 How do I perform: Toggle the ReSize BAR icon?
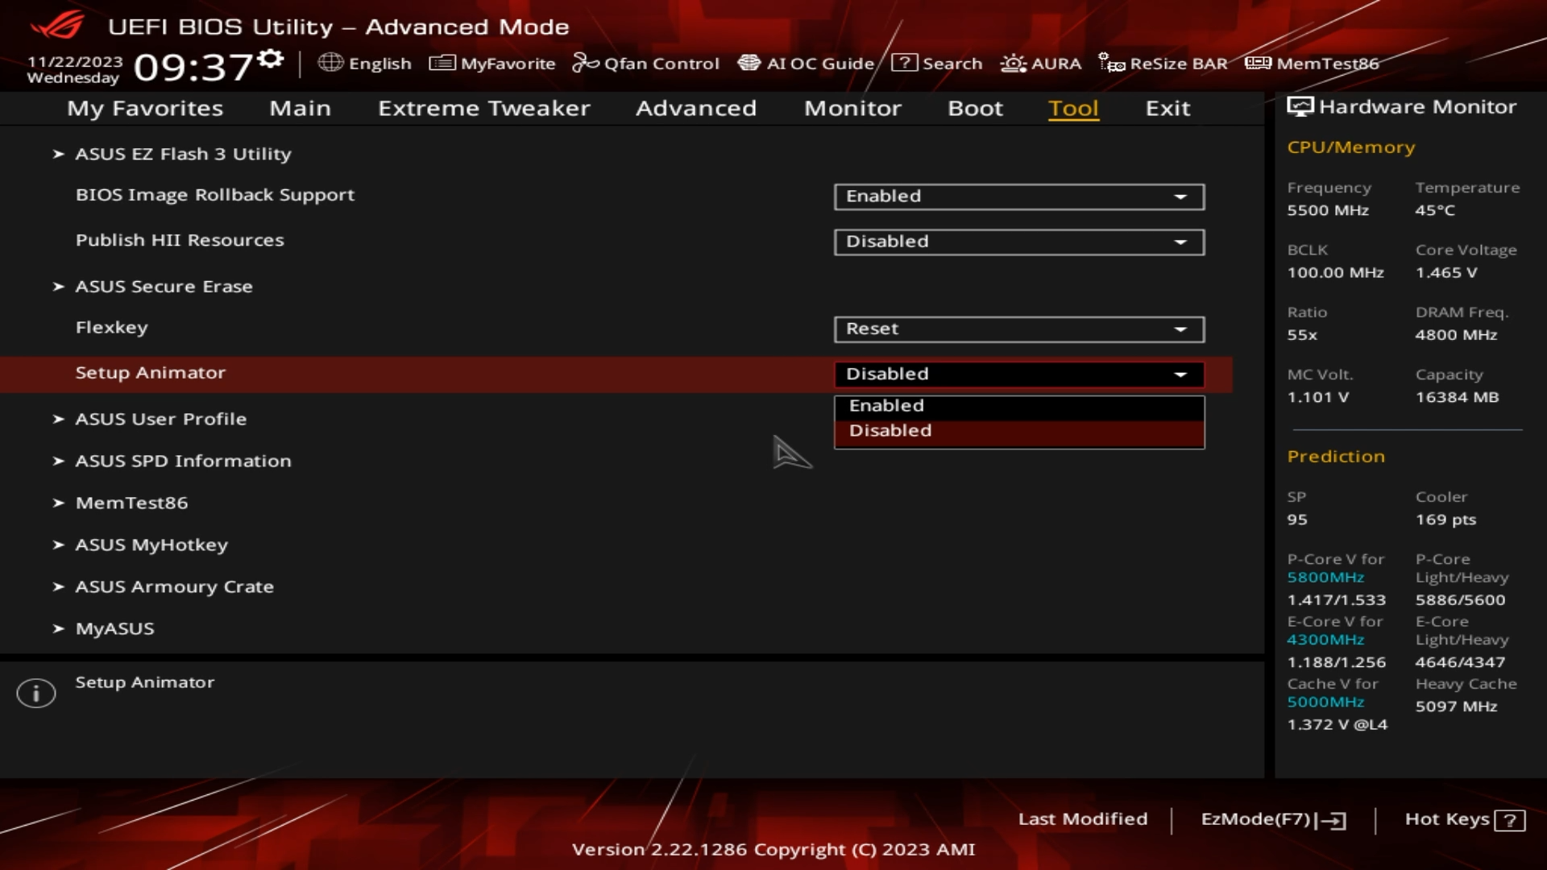tap(1112, 63)
